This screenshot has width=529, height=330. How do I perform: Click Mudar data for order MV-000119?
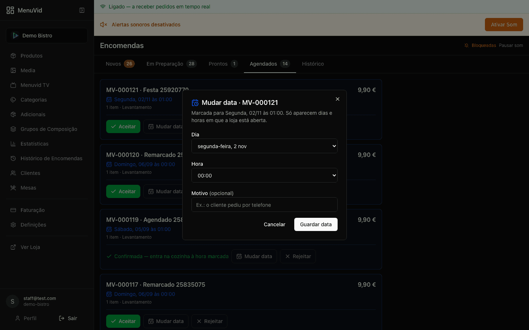click(x=254, y=256)
